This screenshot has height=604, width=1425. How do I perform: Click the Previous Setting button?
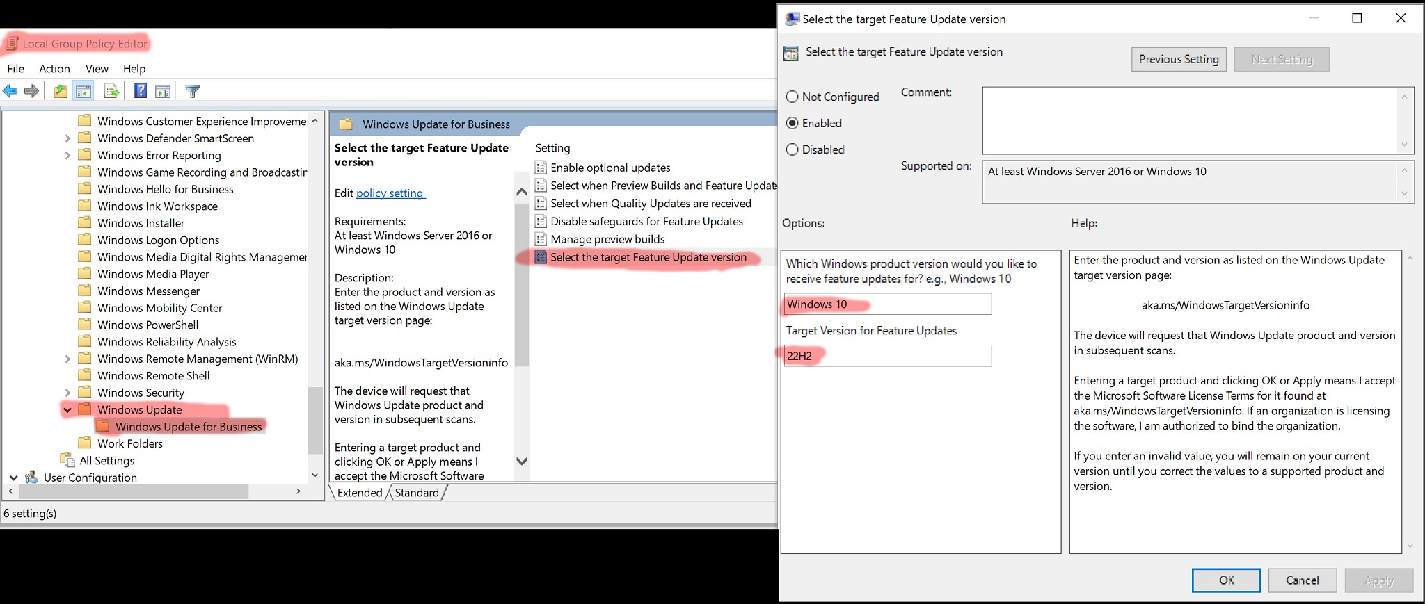pyautogui.click(x=1179, y=59)
